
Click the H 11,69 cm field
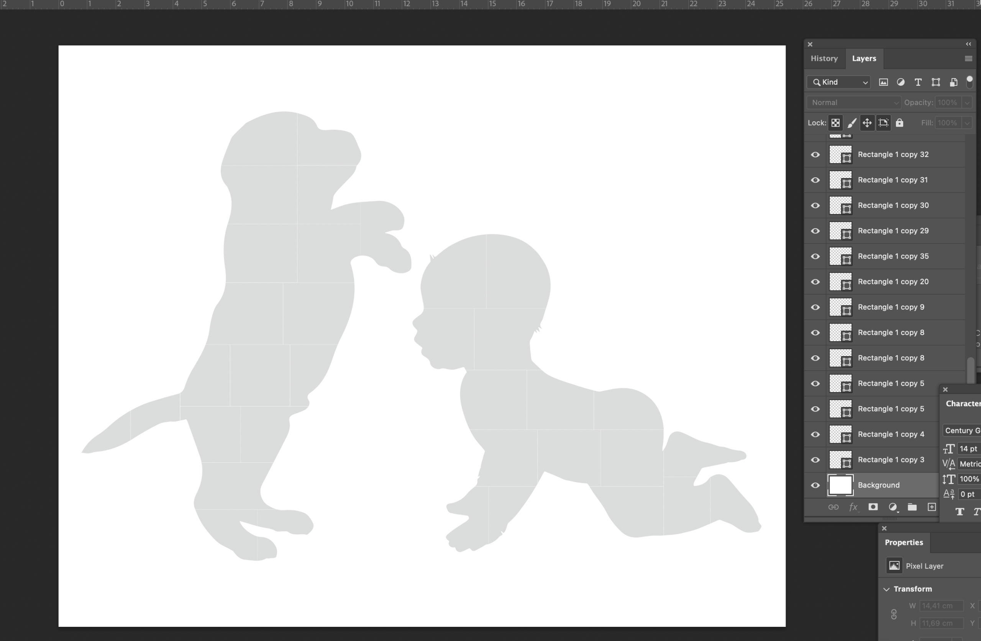pyautogui.click(x=941, y=623)
